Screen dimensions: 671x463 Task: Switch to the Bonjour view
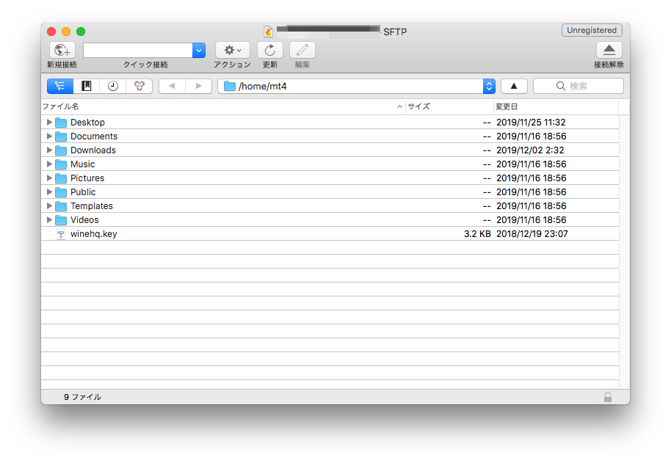139,86
